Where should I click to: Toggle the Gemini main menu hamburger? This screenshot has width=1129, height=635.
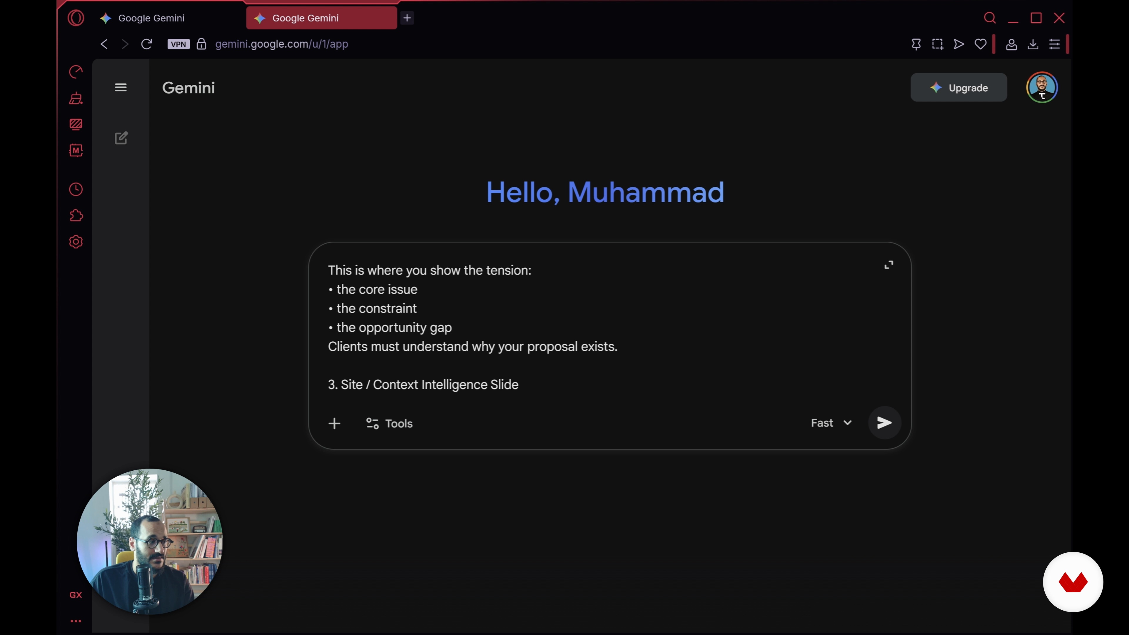pyautogui.click(x=121, y=88)
